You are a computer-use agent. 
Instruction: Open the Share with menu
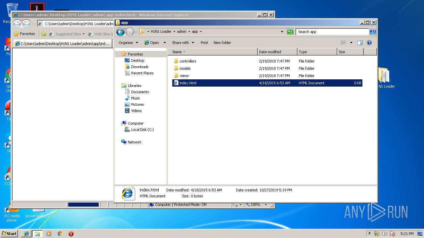[183, 43]
